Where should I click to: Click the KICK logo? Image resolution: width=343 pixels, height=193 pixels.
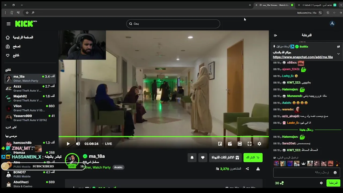[x=26, y=24]
